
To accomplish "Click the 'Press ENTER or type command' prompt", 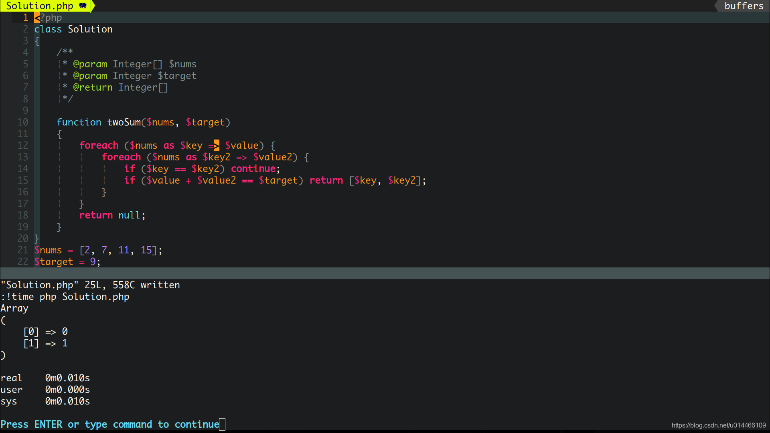I will 110,425.
